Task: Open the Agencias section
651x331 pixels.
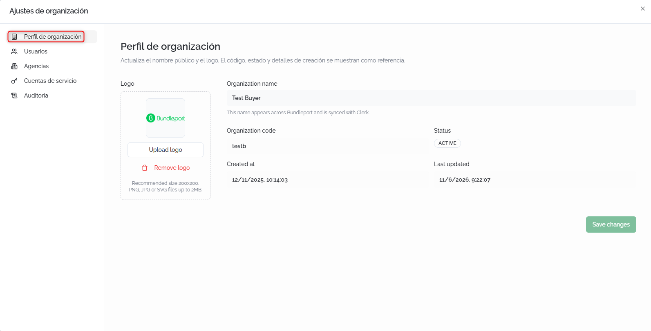Action: pyautogui.click(x=52, y=66)
